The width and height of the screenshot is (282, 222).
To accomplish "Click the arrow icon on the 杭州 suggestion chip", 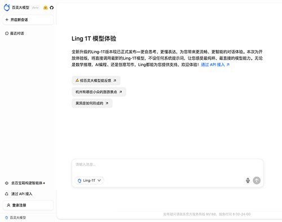I will click(121, 92).
